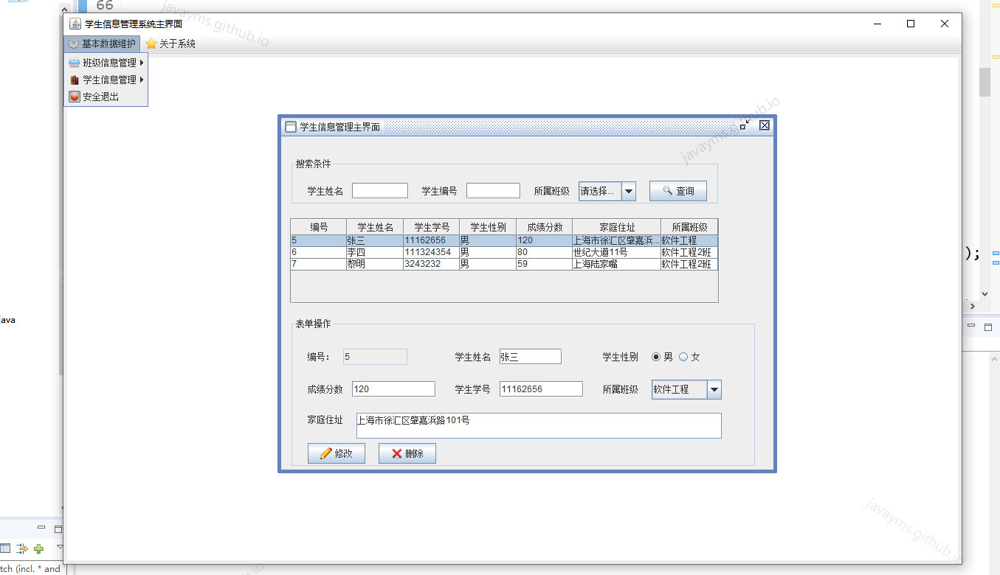The width and height of the screenshot is (1000, 575).
Task: Click the restore icon of 学生信息管理主界面 frame
Action: [x=745, y=125]
